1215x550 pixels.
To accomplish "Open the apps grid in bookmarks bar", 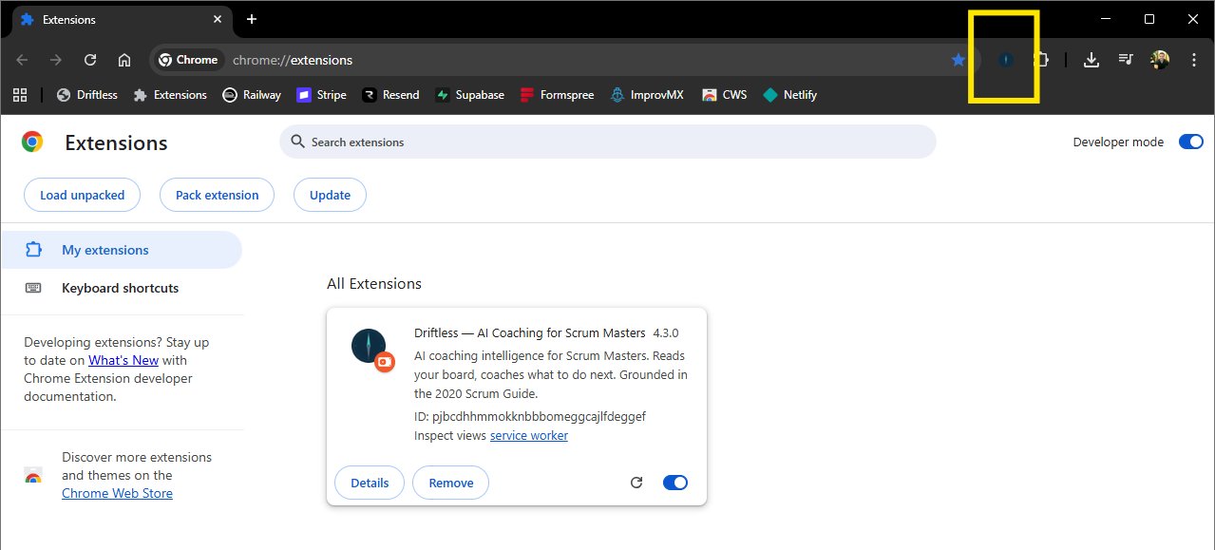I will [x=20, y=95].
